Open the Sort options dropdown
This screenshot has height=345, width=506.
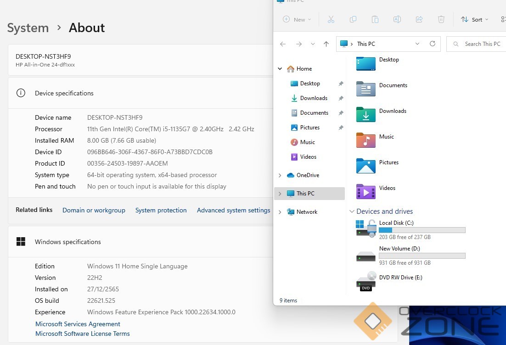tap(475, 19)
